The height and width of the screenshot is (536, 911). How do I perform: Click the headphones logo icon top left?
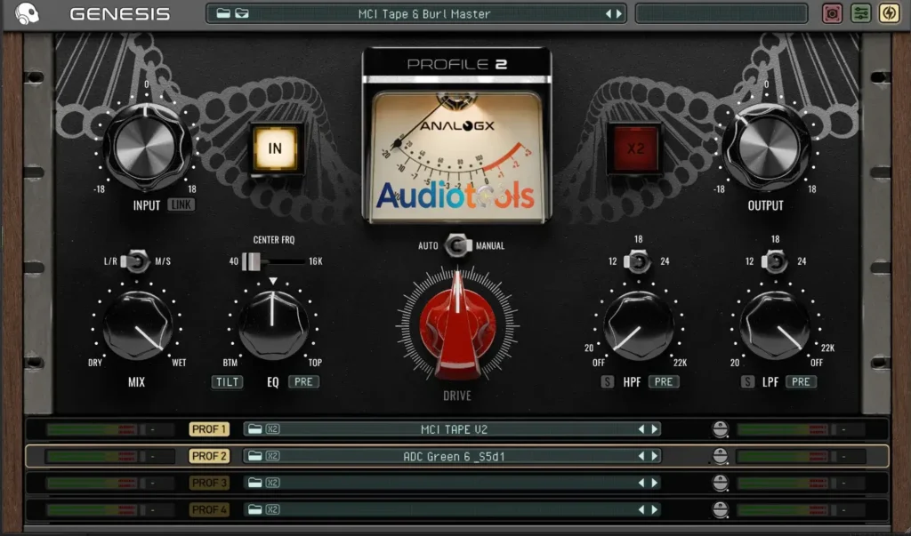(30, 13)
